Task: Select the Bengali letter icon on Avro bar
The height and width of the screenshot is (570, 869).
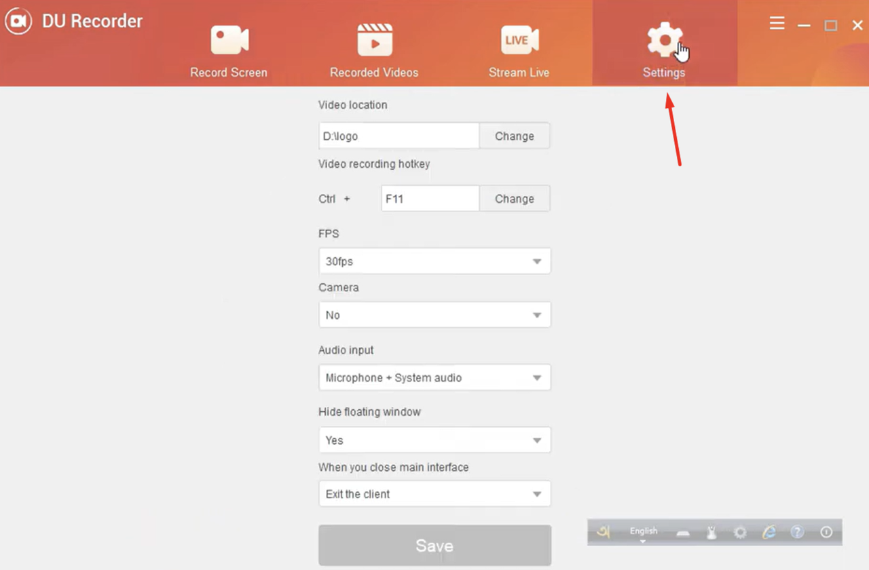Action: pyautogui.click(x=603, y=532)
